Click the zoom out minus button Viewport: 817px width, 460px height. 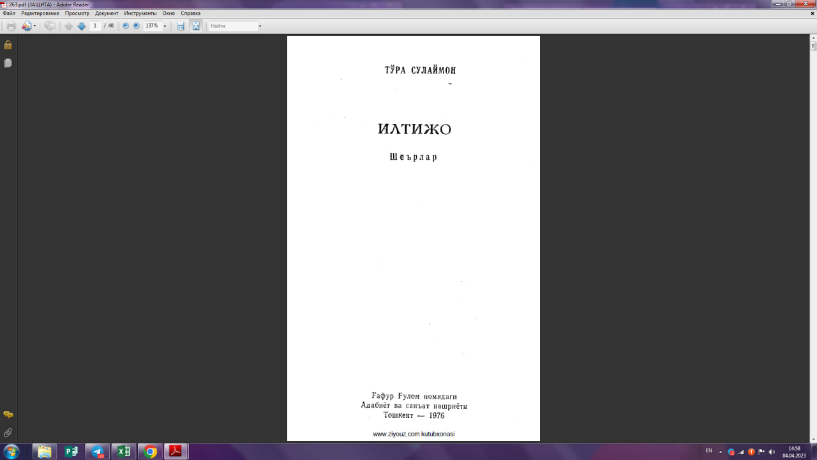126,26
